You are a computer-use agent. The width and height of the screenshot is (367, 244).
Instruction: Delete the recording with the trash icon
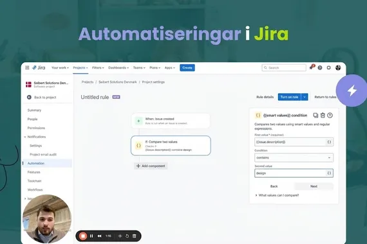point(135,236)
